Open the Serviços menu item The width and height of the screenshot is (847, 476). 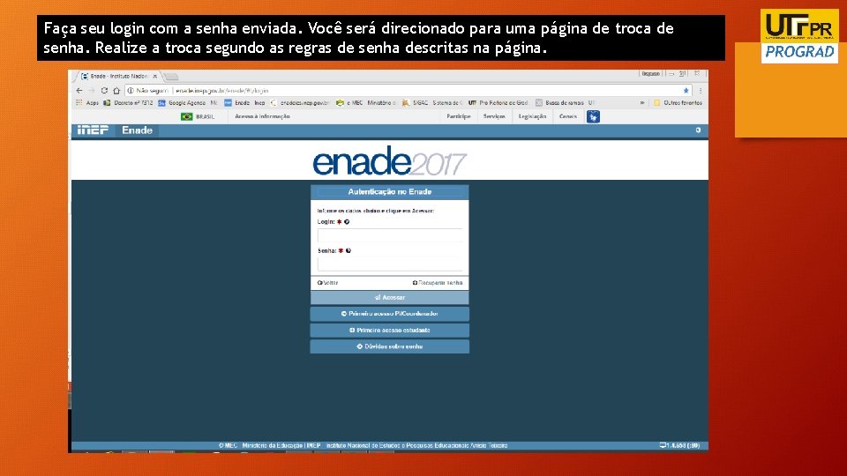pos(494,116)
